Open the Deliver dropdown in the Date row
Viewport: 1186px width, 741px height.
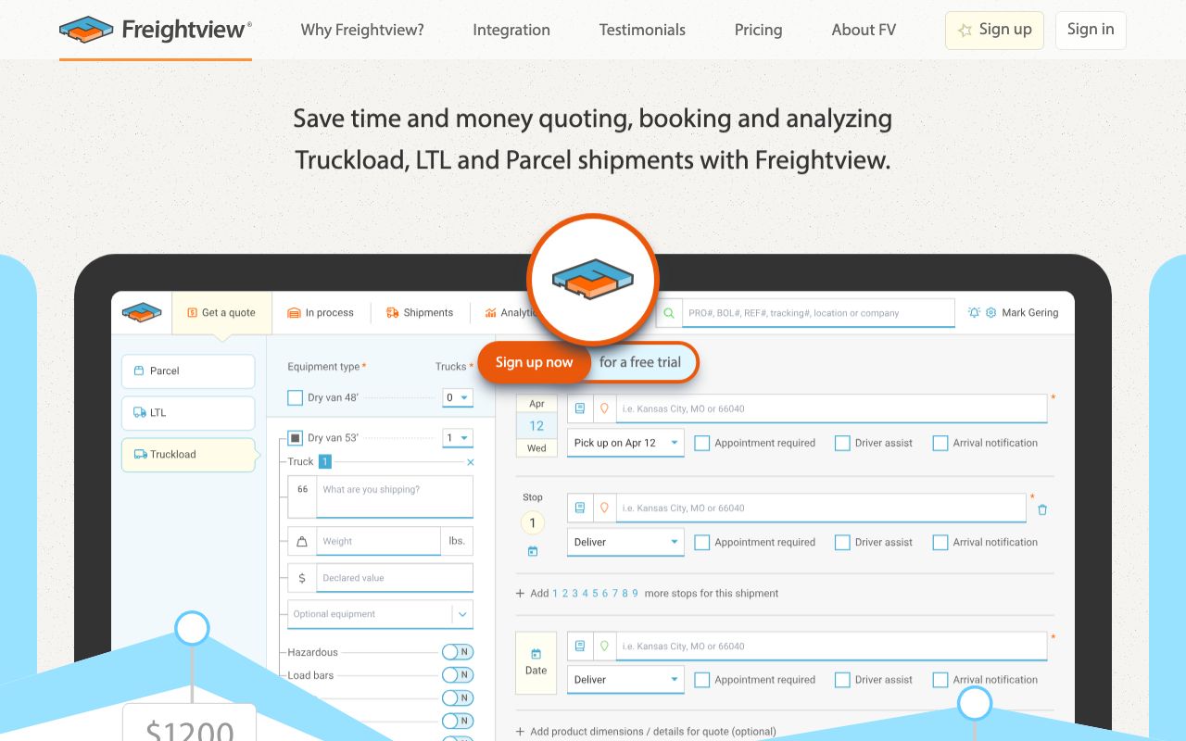(x=625, y=679)
